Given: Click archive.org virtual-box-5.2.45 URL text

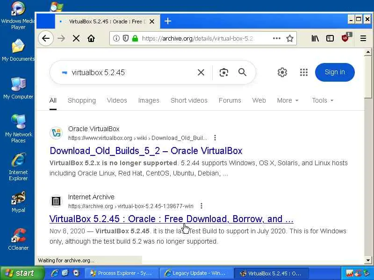Looking at the screenshot, I should 131,206.
